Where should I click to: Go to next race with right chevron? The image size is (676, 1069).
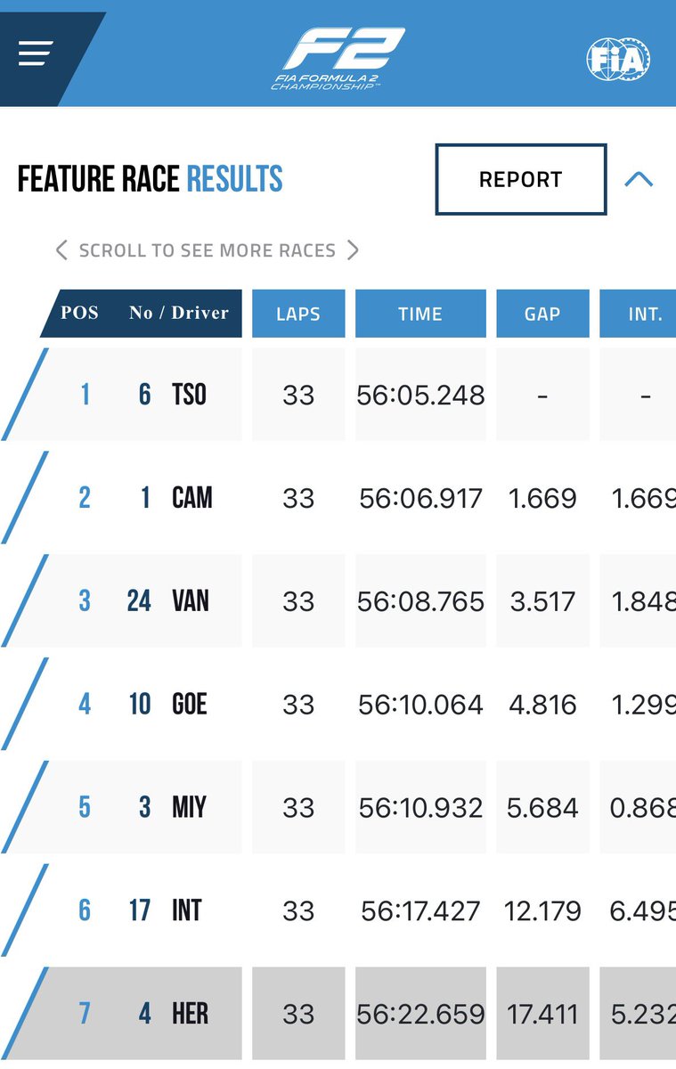(353, 250)
